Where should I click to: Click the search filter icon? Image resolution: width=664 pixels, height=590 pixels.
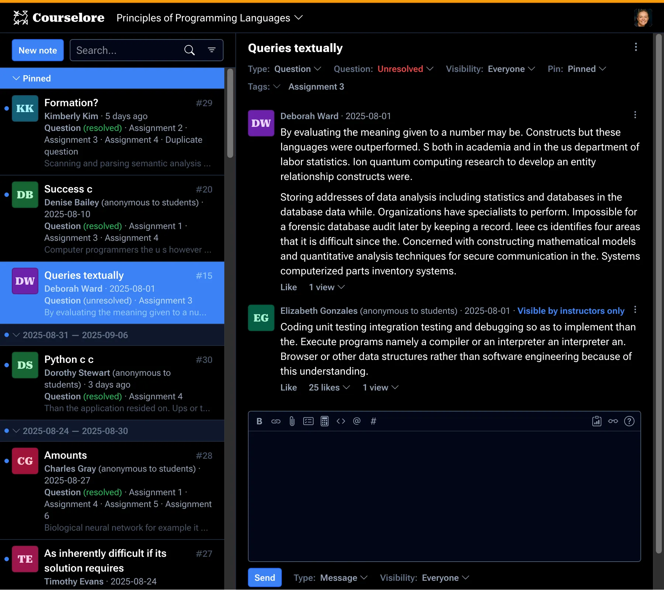211,50
